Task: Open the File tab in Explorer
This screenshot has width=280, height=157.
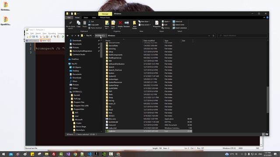Action: click(69, 17)
